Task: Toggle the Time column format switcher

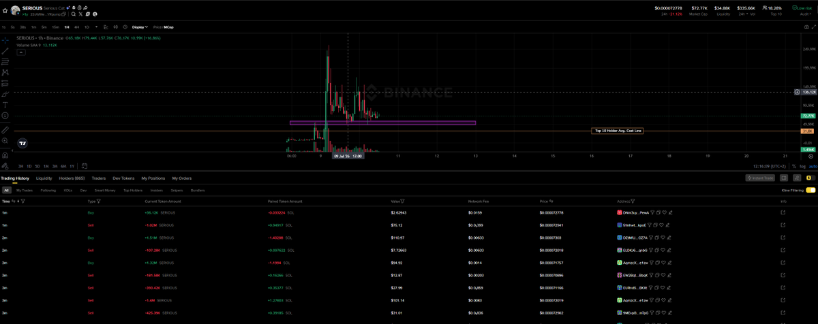Action: [x=13, y=201]
